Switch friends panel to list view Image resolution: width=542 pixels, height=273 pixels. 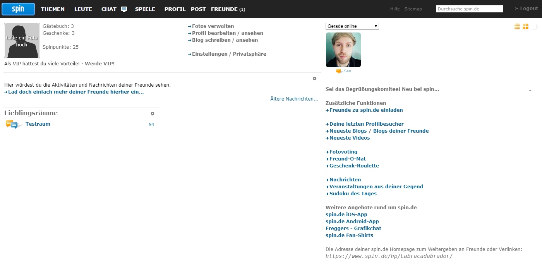point(517,26)
